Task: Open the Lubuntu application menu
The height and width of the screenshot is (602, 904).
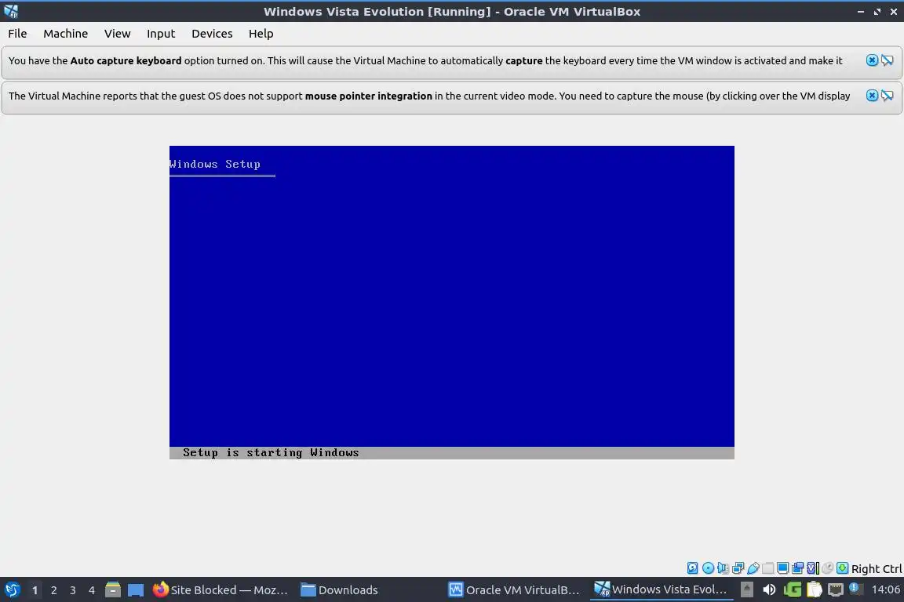Action: (12, 589)
